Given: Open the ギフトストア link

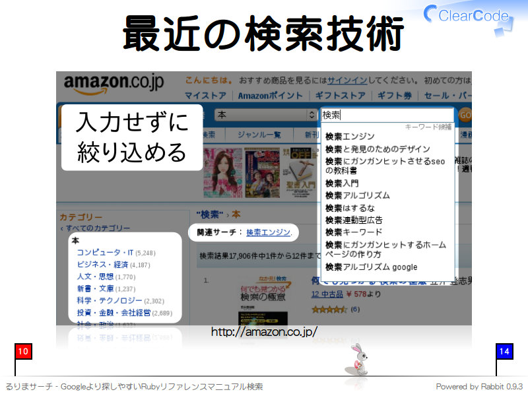Looking at the screenshot, I should pyautogui.click(x=340, y=96).
